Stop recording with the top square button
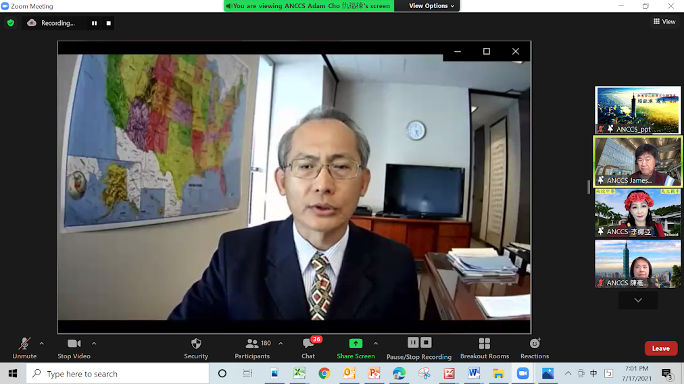This screenshot has width=684, height=384. [109, 23]
